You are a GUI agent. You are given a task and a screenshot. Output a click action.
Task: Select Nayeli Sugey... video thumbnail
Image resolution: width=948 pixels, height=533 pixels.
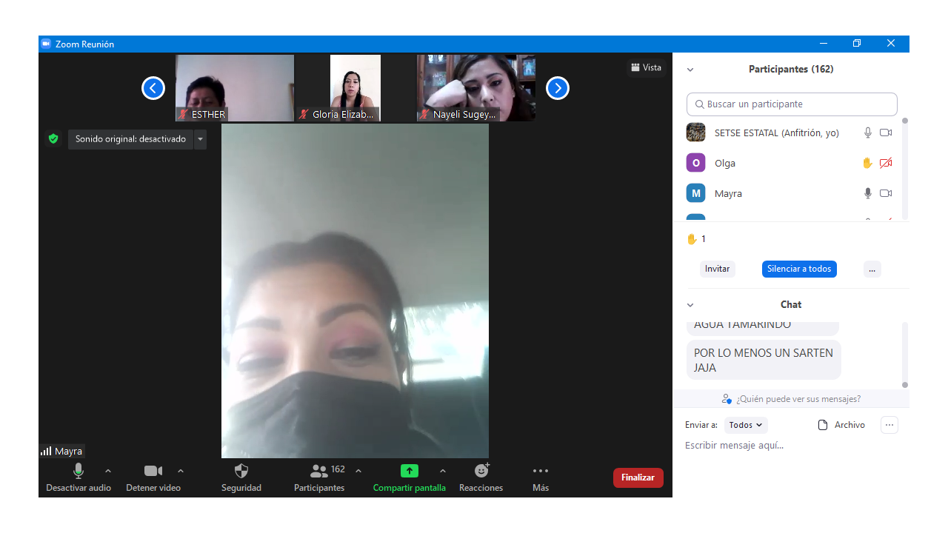click(476, 88)
